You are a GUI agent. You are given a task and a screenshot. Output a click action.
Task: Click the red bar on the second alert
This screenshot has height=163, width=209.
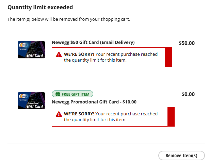pyautogui.click(x=171, y=117)
